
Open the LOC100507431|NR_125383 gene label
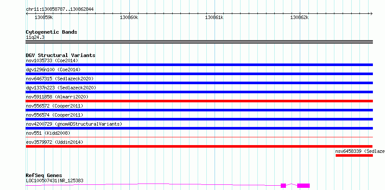pyautogui.click(x=55, y=180)
